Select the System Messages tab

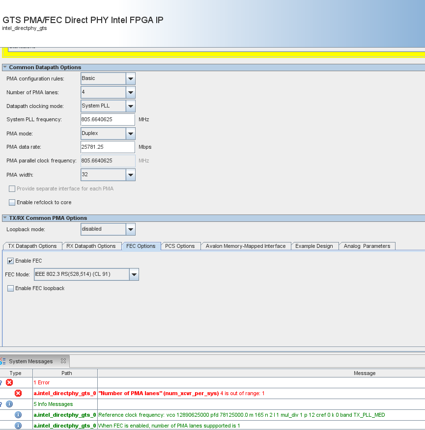pyautogui.click(x=31, y=361)
